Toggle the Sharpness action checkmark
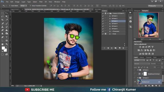 point(103,31)
